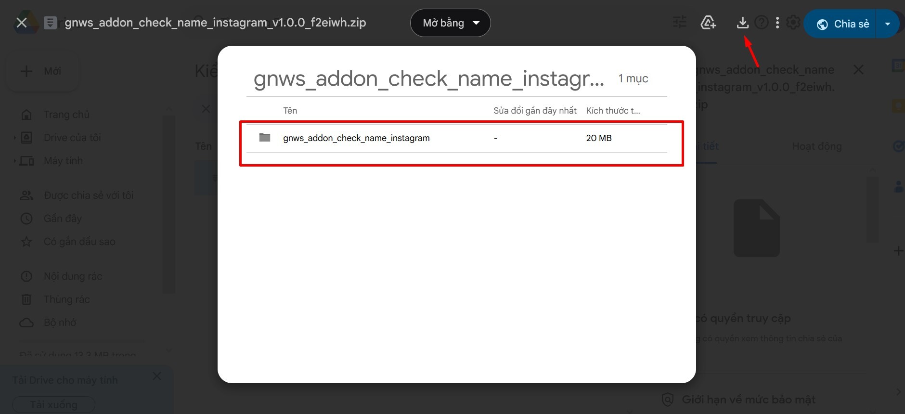Viewport: 905px width, 414px height.
Task: Click the shield icon beside 'Giới hạn về mức bảo mật'
Action: coord(668,400)
